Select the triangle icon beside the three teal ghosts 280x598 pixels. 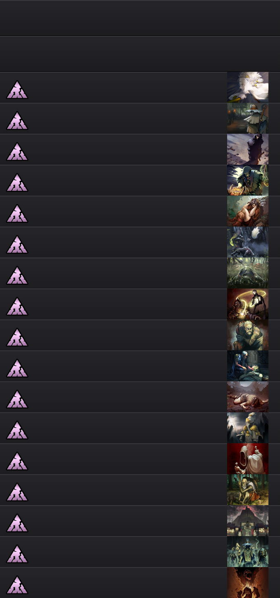(x=17, y=554)
